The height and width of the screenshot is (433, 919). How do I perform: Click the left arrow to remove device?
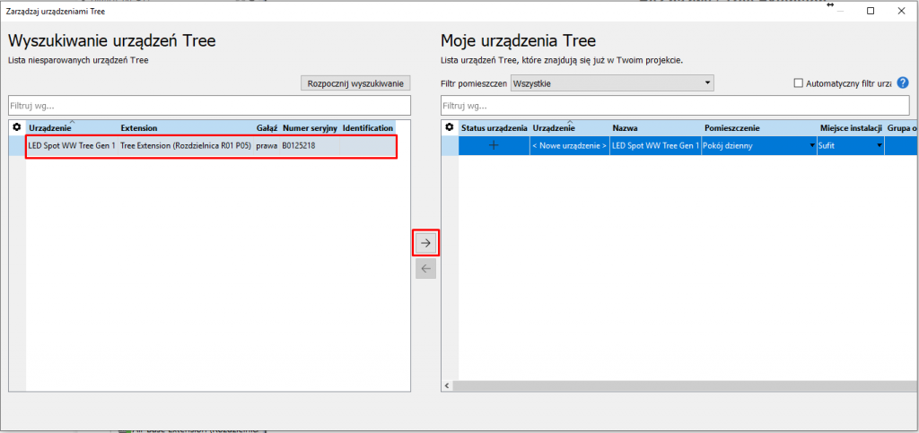[425, 268]
